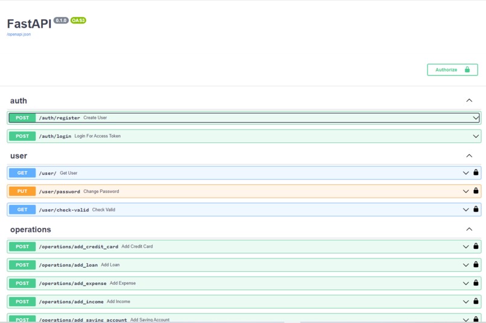Expand add_saving_account endpoint chevron
This screenshot has height=323, width=486.
tap(466, 319)
